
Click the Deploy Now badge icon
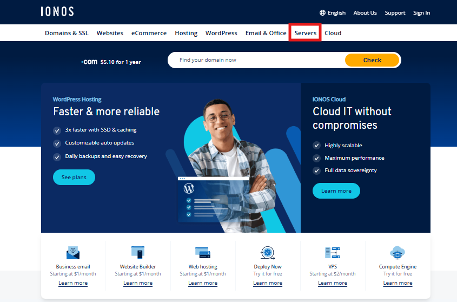(x=268, y=253)
